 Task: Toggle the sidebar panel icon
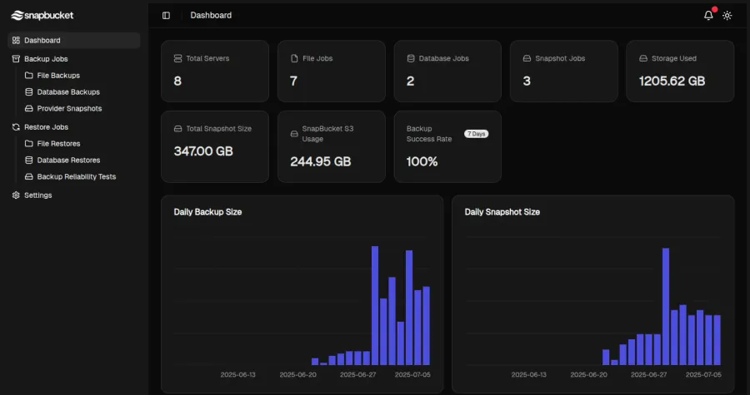click(x=166, y=15)
